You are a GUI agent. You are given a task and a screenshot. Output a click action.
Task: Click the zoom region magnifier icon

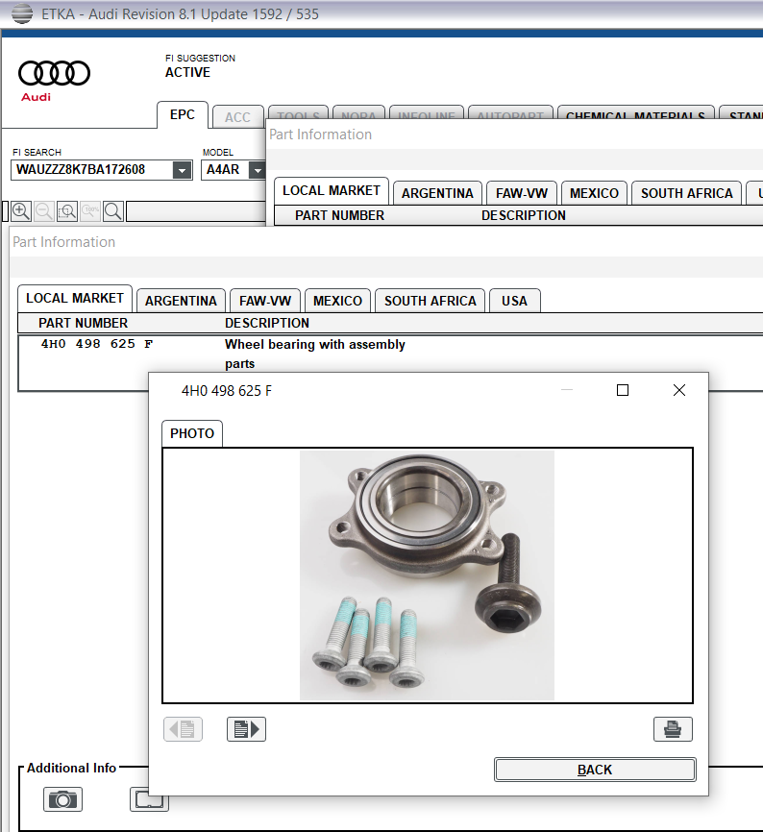pos(67,211)
